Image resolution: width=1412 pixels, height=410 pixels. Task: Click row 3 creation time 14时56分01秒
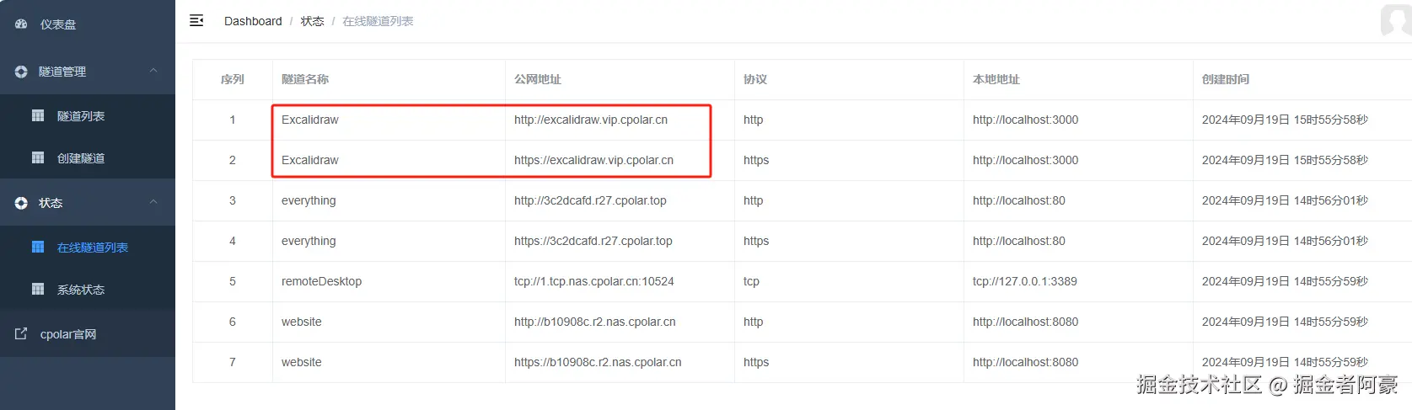pyautogui.click(x=1285, y=200)
